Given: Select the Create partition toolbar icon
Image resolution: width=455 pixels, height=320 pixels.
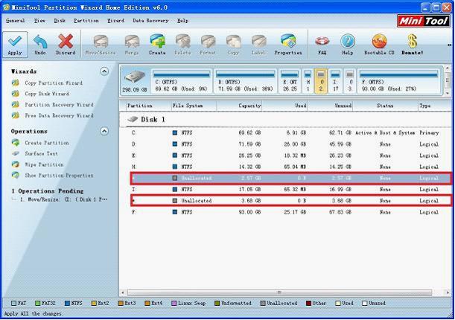Looking at the screenshot, I should click(157, 42).
